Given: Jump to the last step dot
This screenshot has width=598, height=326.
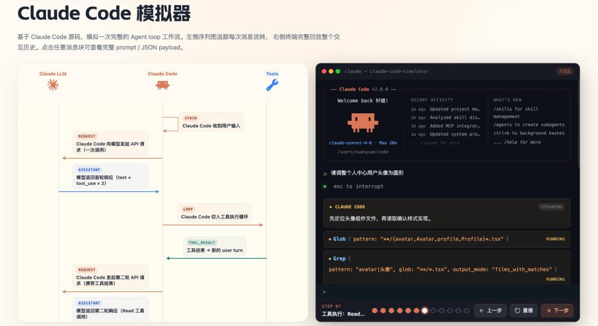Looking at the screenshot, I should click(467, 311).
